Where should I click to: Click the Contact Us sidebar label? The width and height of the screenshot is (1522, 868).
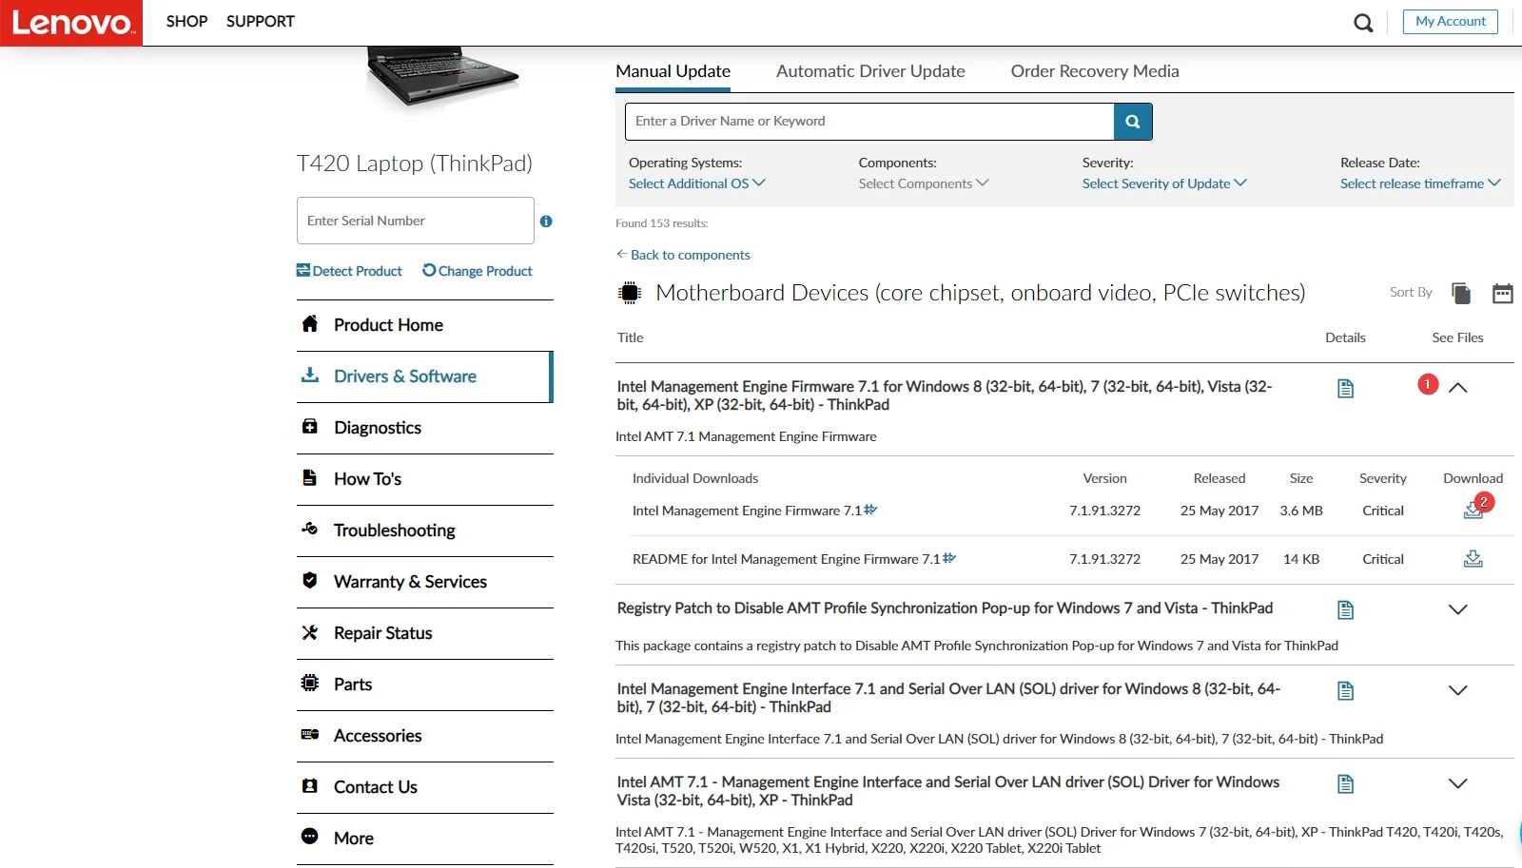[376, 787]
